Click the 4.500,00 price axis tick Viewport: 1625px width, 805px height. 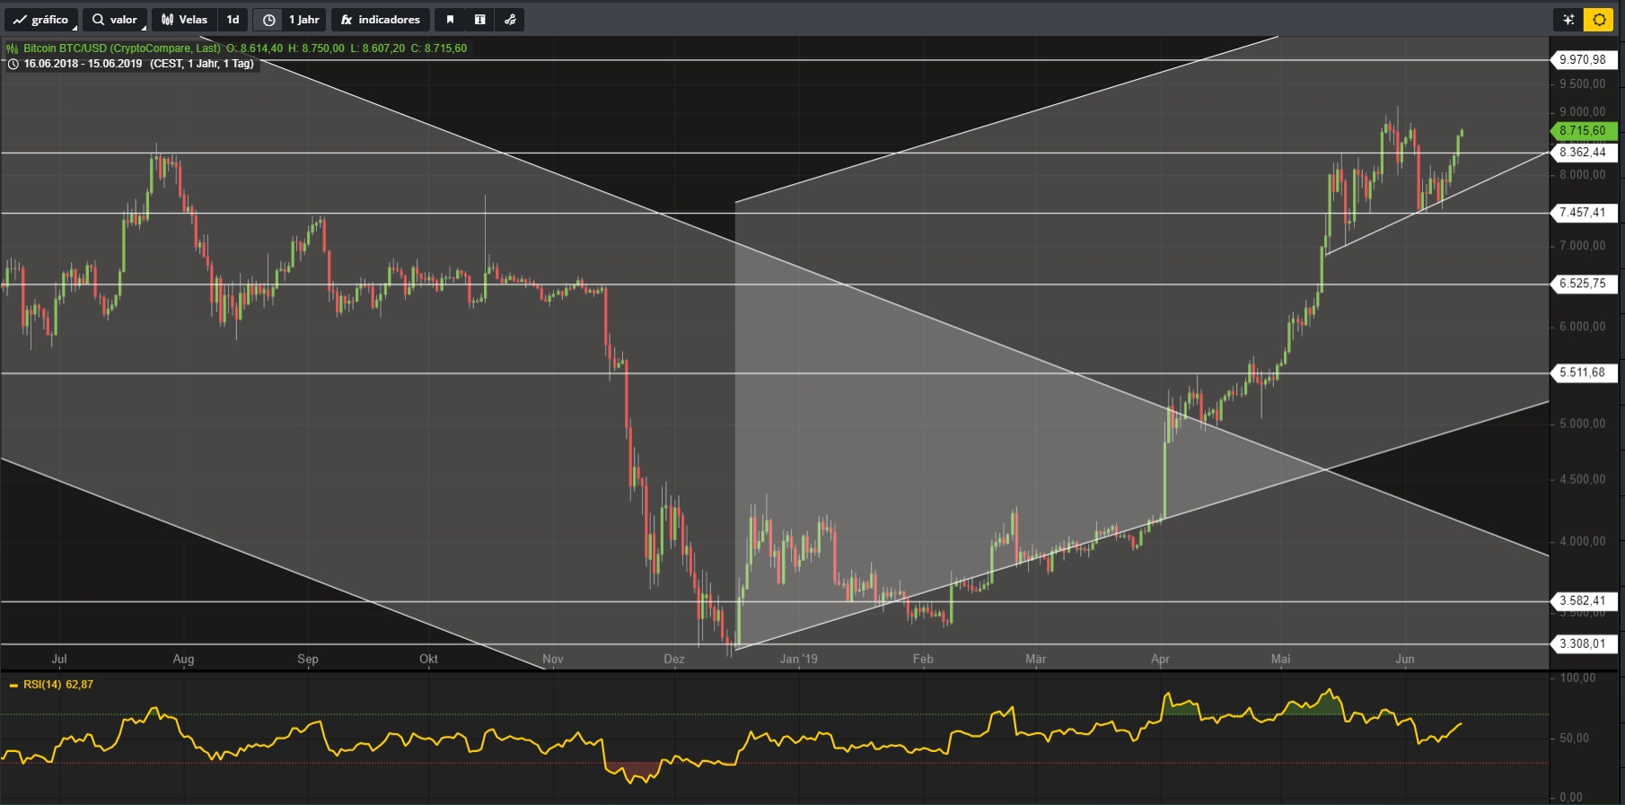tap(1583, 479)
